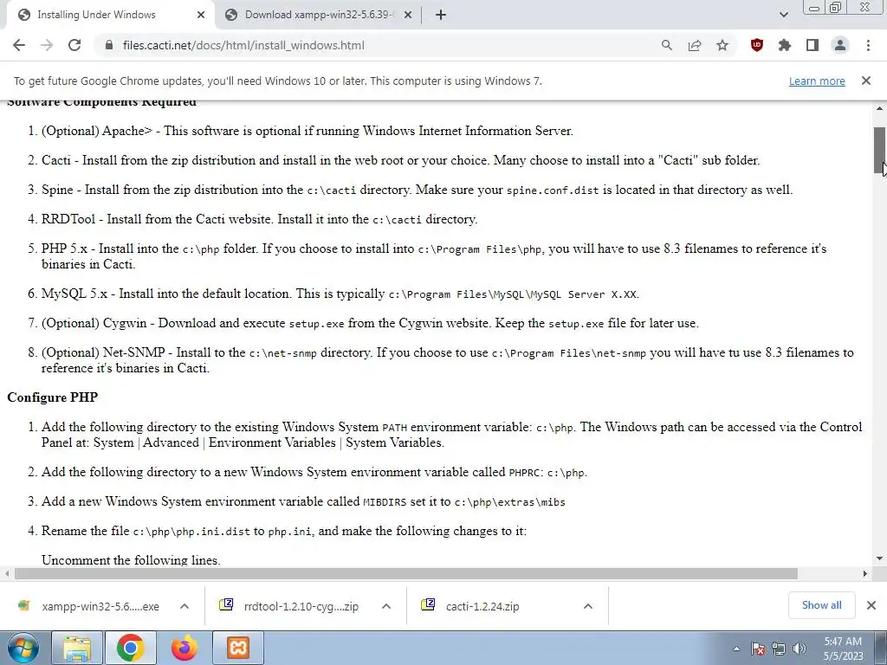Image resolution: width=887 pixels, height=665 pixels.
Task: Close the Installing Under Windows tab
Action: click(201, 15)
